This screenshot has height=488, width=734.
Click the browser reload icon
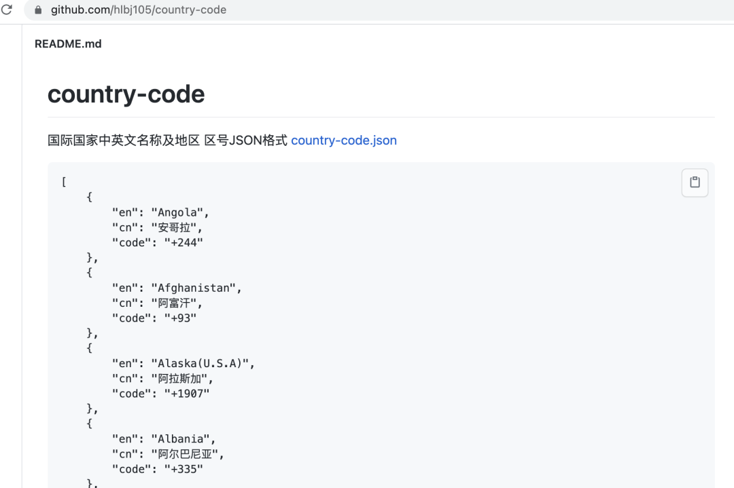[x=7, y=10]
